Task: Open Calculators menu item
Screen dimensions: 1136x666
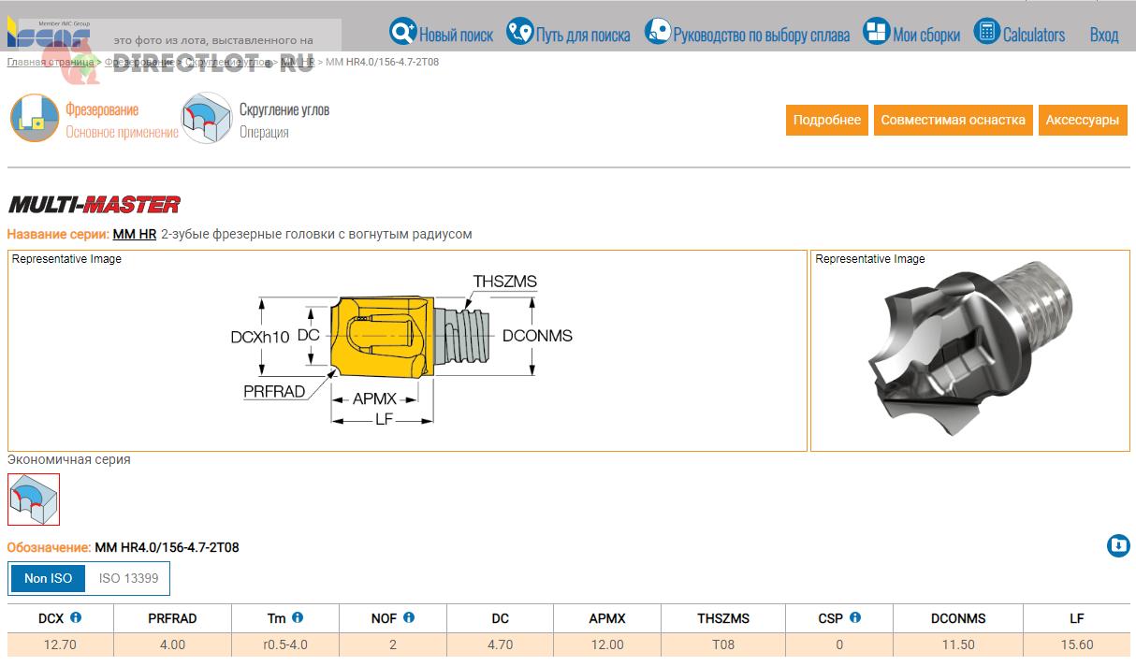Action: [x=1034, y=35]
